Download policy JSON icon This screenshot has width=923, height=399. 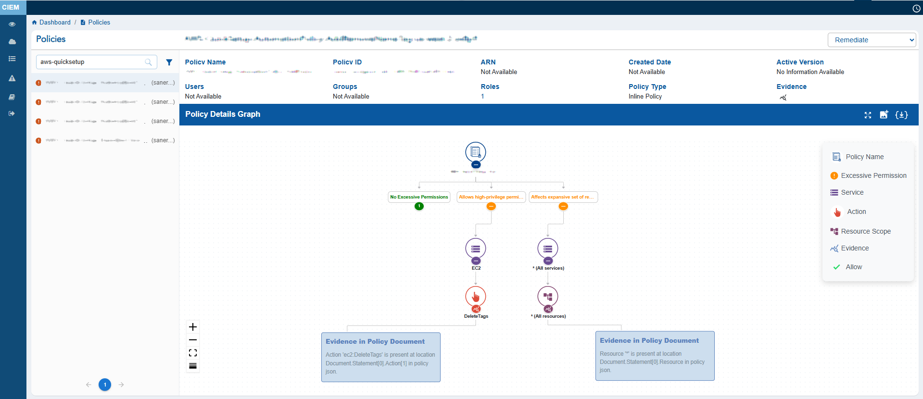coord(901,115)
